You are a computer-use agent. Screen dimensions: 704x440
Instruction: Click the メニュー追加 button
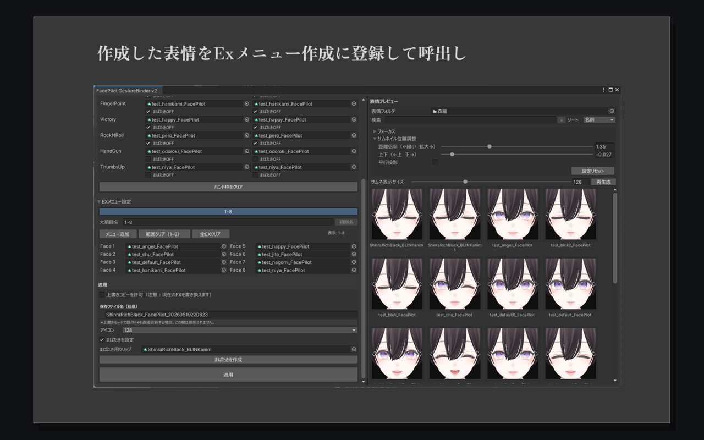(118, 234)
